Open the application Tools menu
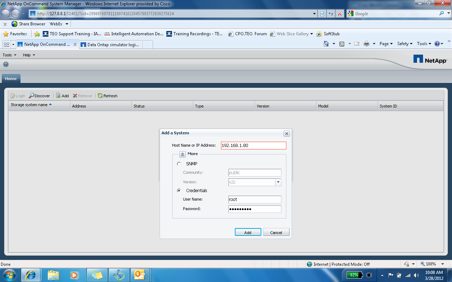This screenshot has width=452, height=282. [10, 55]
